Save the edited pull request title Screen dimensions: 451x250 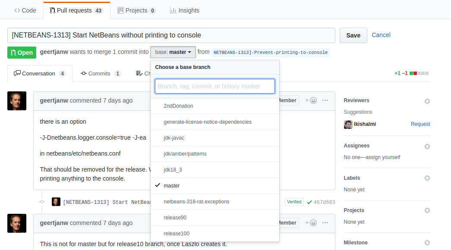point(353,35)
